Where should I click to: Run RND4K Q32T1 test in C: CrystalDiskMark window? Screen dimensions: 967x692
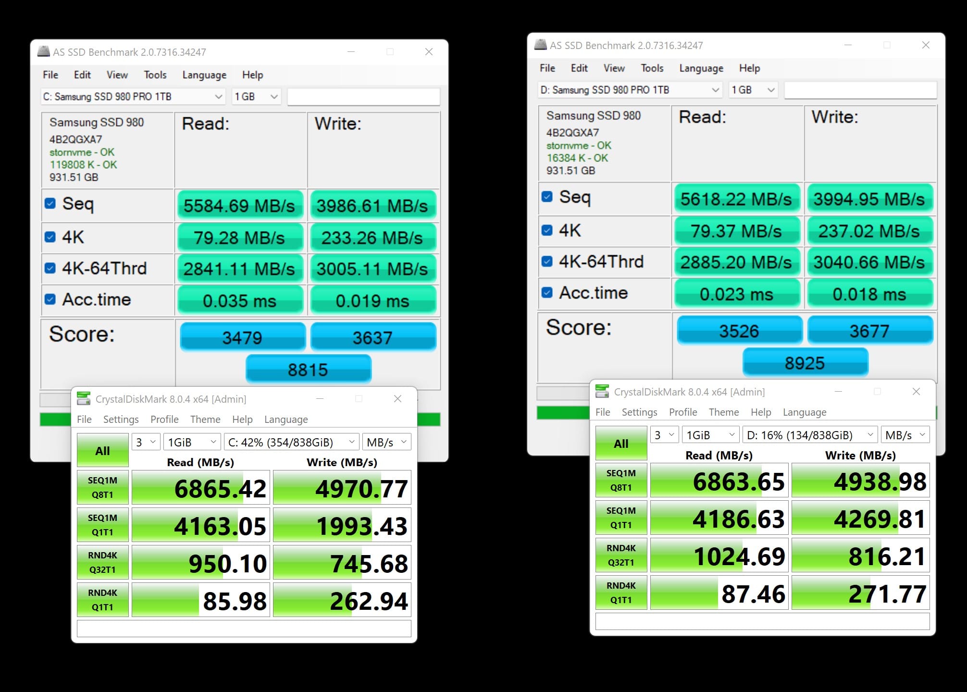point(102,562)
